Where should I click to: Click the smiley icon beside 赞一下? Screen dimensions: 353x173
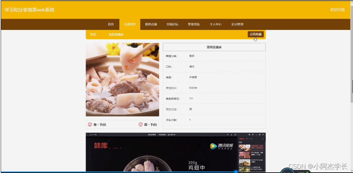pyautogui.click(x=90, y=124)
